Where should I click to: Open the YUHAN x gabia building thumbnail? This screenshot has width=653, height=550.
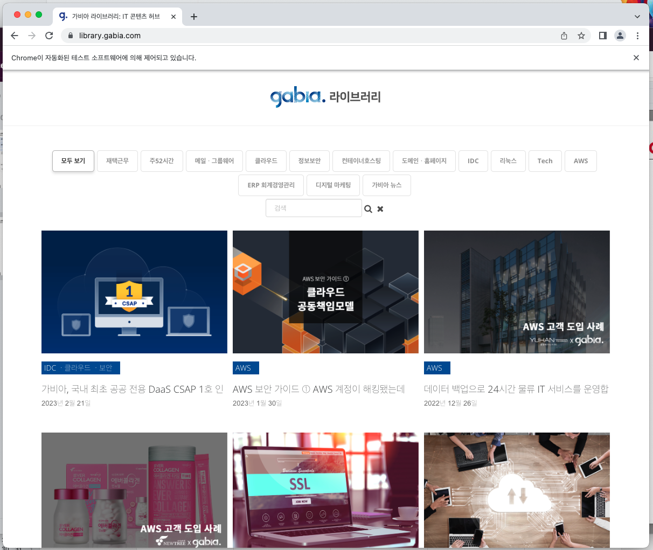pyautogui.click(x=517, y=292)
